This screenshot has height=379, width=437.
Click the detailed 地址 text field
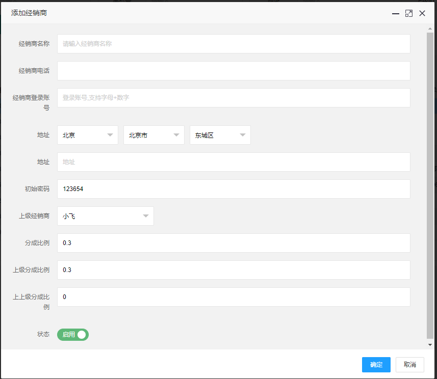click(234, 162)
